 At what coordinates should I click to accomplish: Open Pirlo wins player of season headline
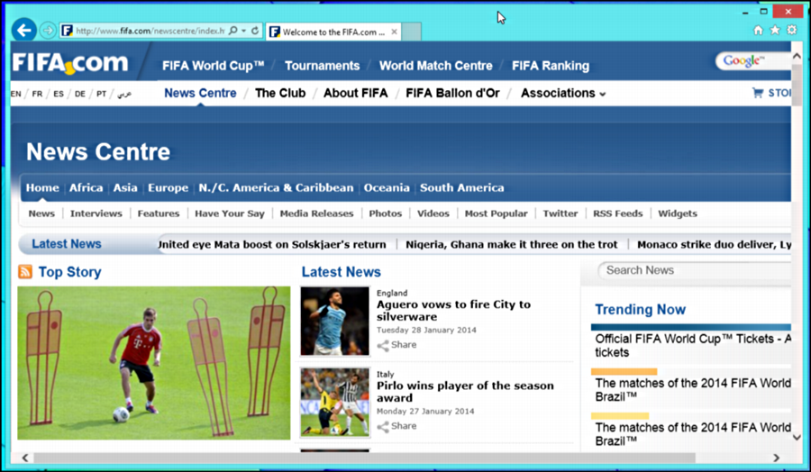[465, 391]
